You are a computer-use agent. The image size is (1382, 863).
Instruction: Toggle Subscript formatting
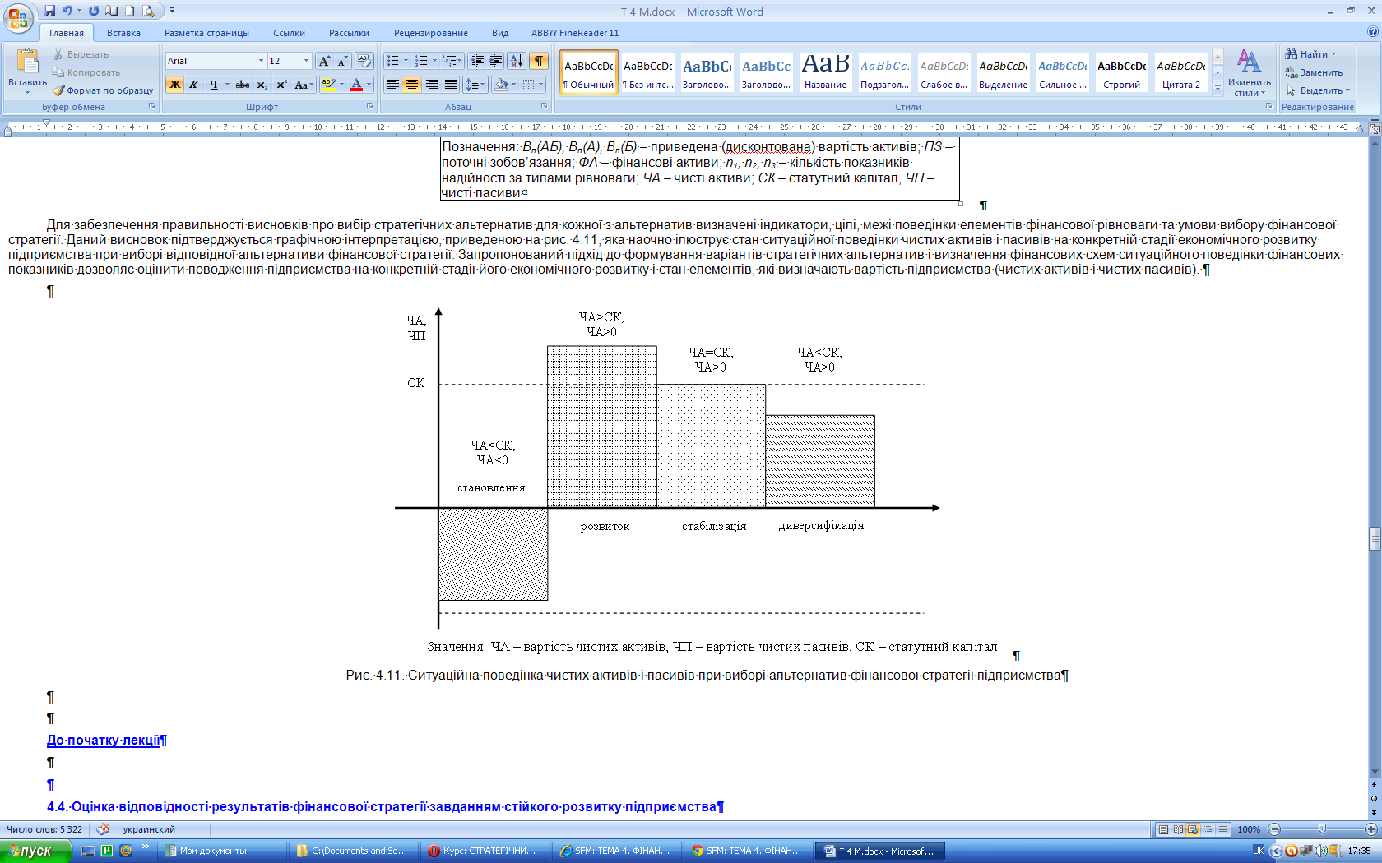point(262,85)
